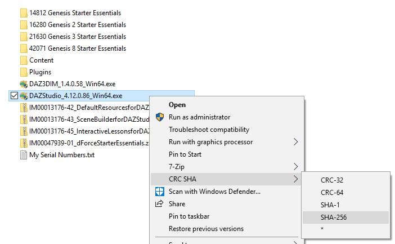Choose CRC-32 in the CRC SHA submenu

pos(332,180)
